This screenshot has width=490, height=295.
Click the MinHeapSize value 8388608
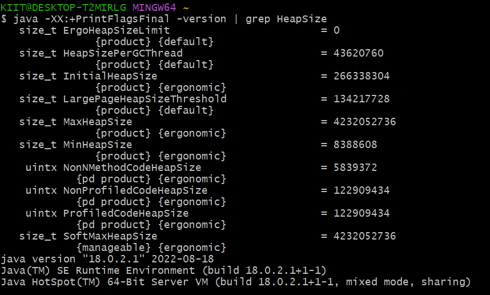[355, 145]
